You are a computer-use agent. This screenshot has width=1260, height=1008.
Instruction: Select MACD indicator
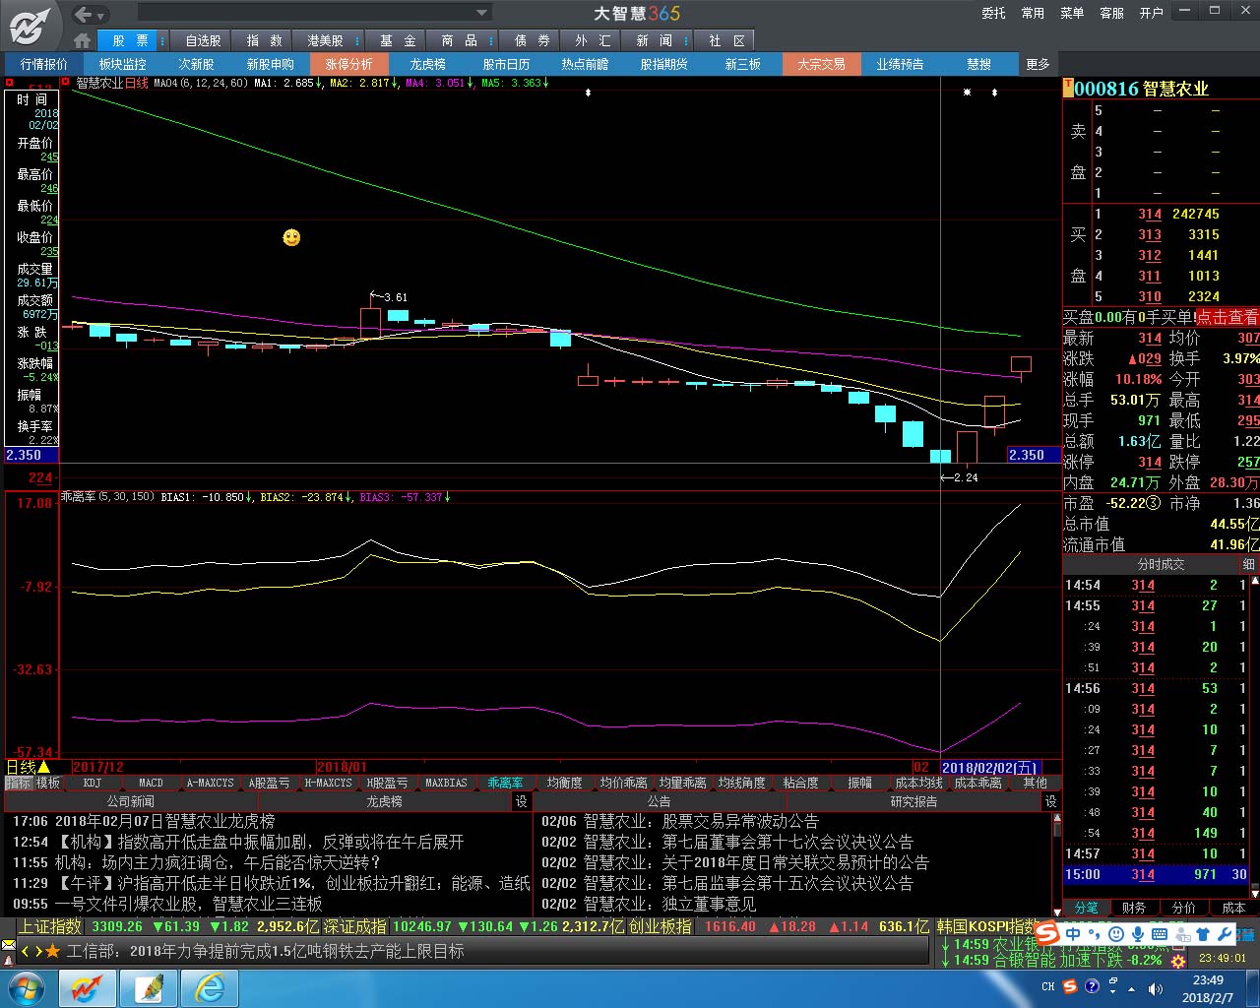click(x=152, y=783)
